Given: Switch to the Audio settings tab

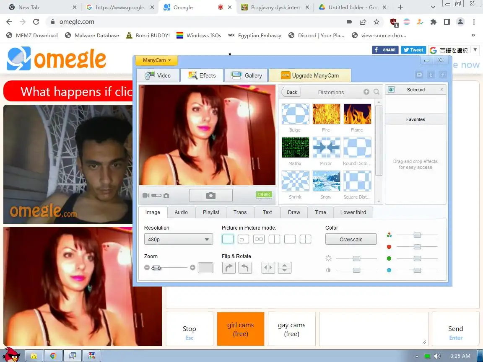Looking at the screenshot, I should (x=181, y=212).
